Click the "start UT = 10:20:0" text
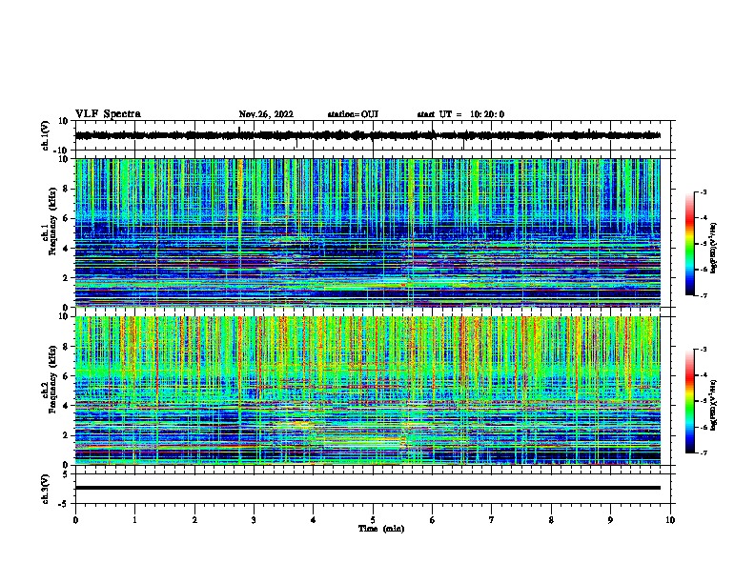 tap(460, 114)
